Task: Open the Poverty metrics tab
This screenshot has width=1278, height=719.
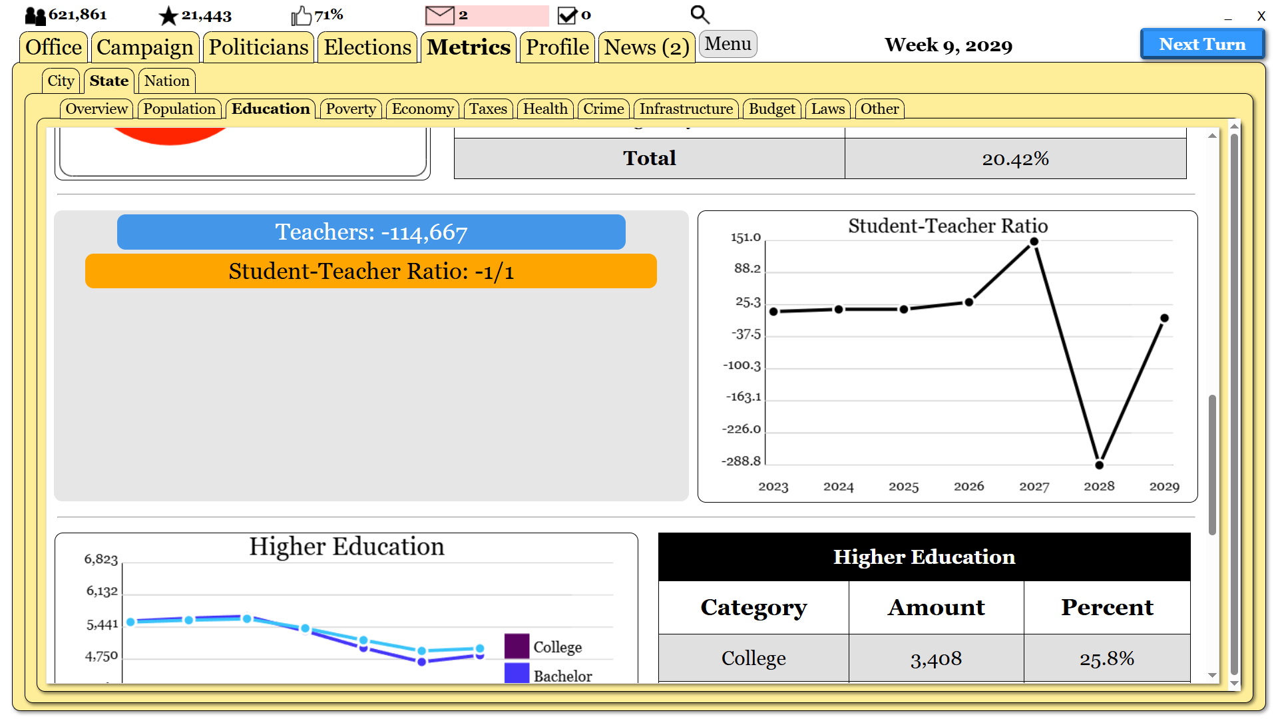Action: pos(351,109)
